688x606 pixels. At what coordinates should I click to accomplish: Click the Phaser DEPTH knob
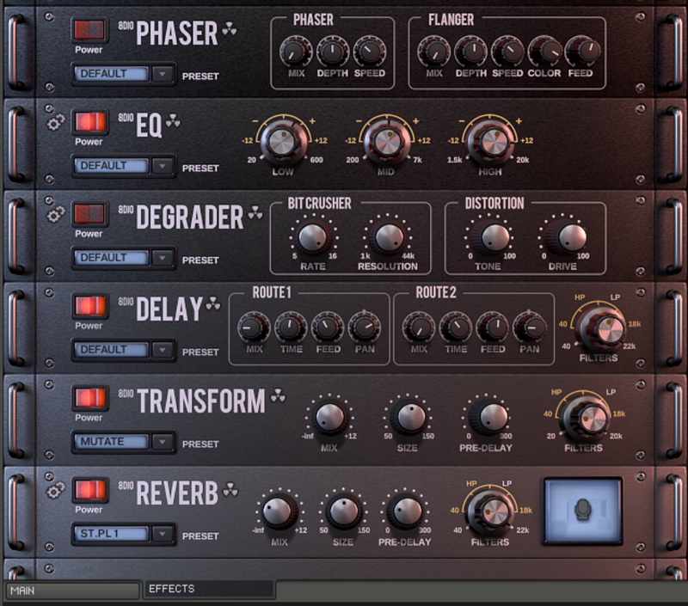pos(333,52)
